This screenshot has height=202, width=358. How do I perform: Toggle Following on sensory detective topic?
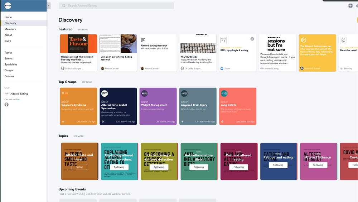[x=159, y=167]
